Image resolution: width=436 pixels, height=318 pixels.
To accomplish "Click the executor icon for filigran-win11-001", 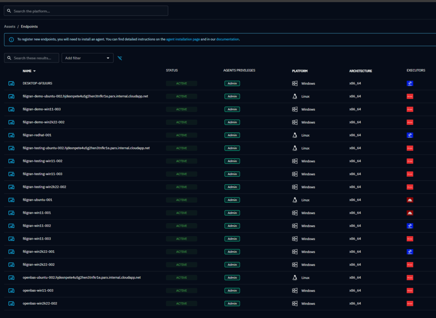I will 410,213.
